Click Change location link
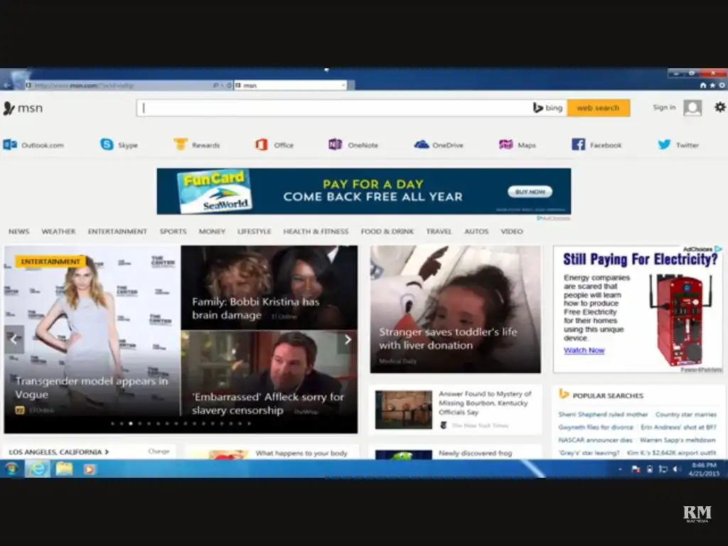 159,451
